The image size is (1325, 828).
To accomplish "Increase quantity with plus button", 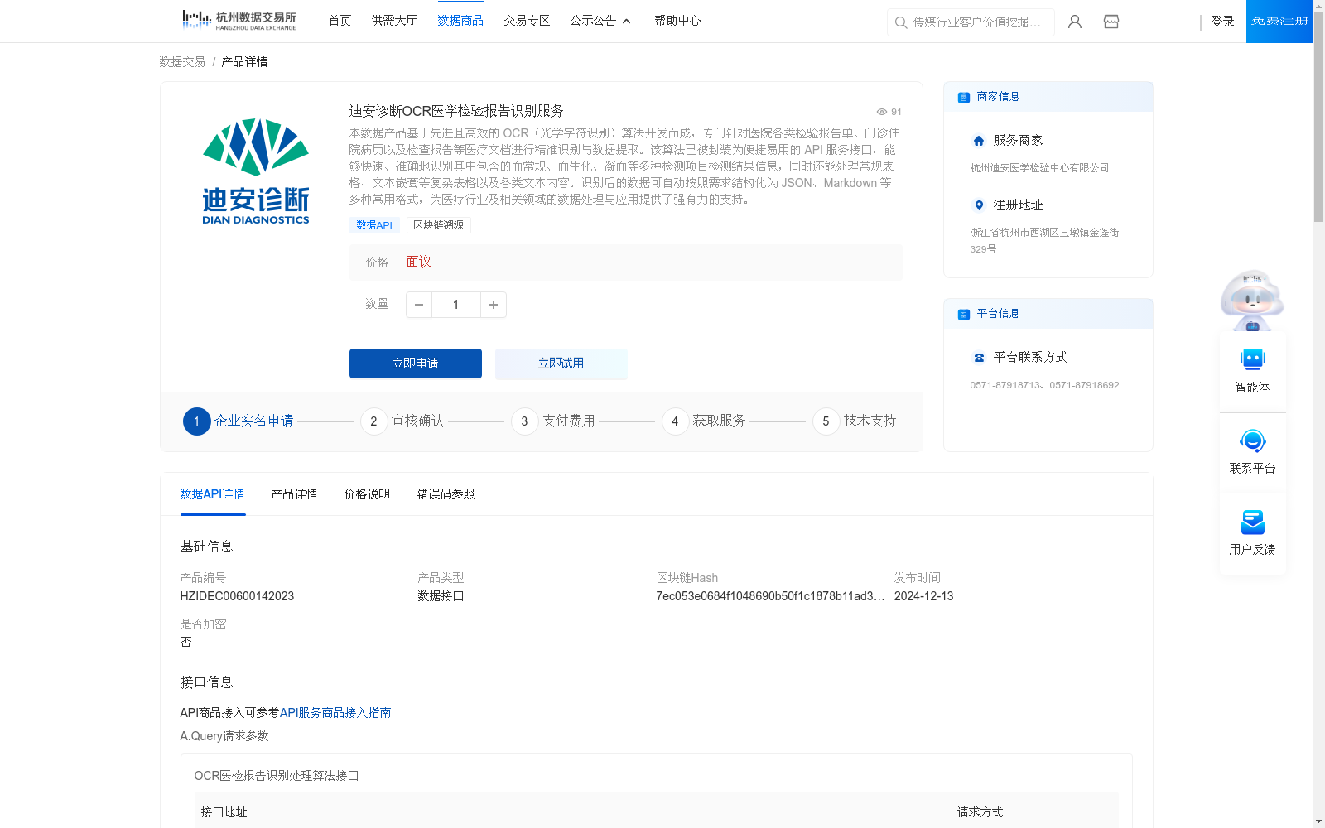I will click(494, 305).
